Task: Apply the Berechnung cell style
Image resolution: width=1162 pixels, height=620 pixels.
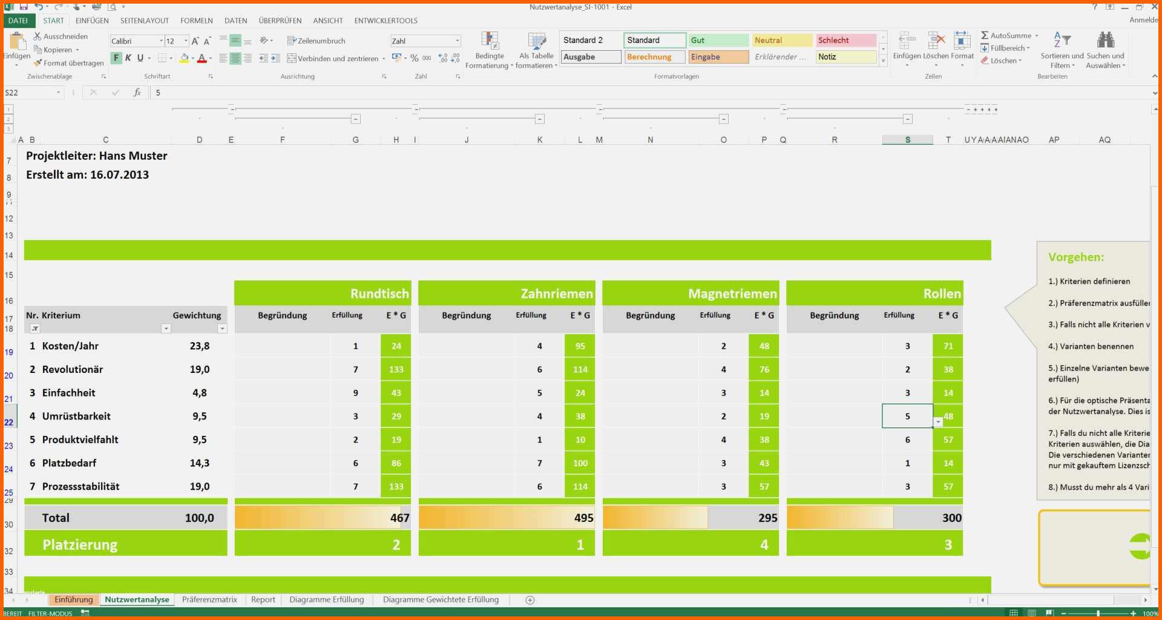Action: pos(654,57)
